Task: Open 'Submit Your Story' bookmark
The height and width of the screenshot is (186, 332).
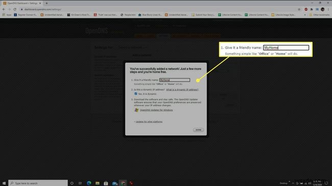Action: click(x=203, y=15)
